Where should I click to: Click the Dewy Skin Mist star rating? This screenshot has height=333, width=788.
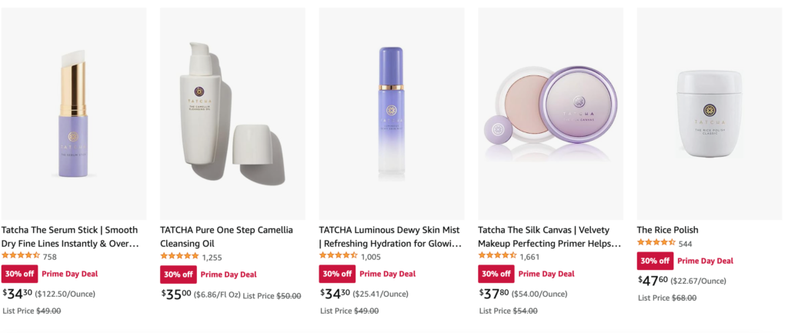click(338, 256)
